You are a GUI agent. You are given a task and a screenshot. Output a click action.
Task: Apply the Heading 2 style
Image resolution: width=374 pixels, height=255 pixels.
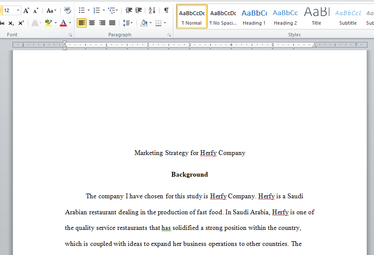point(285,16)
